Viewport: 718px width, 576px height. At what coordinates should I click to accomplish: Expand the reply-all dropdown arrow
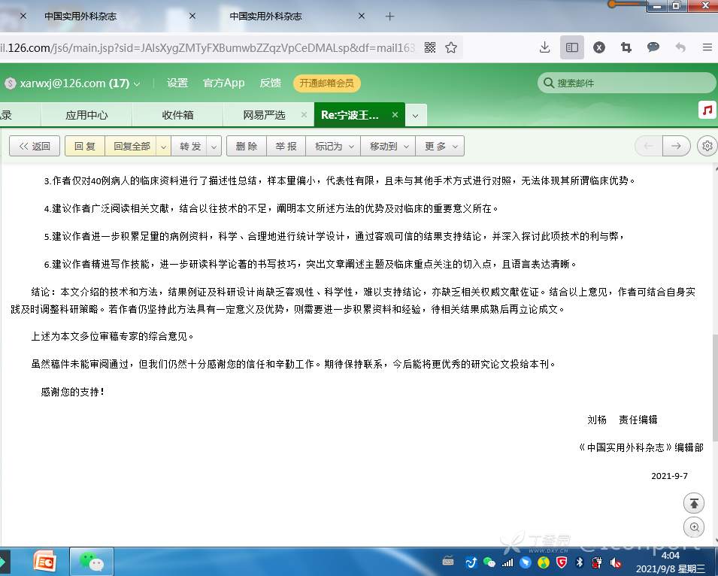pyautogui.click(x=163, y=147)
